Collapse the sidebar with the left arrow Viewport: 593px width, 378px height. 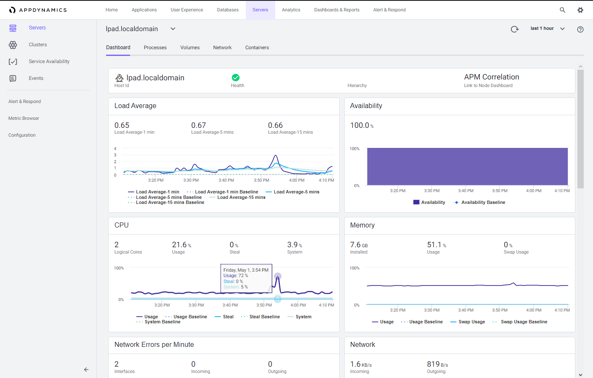pyautogui.click(x=86, y=370)
